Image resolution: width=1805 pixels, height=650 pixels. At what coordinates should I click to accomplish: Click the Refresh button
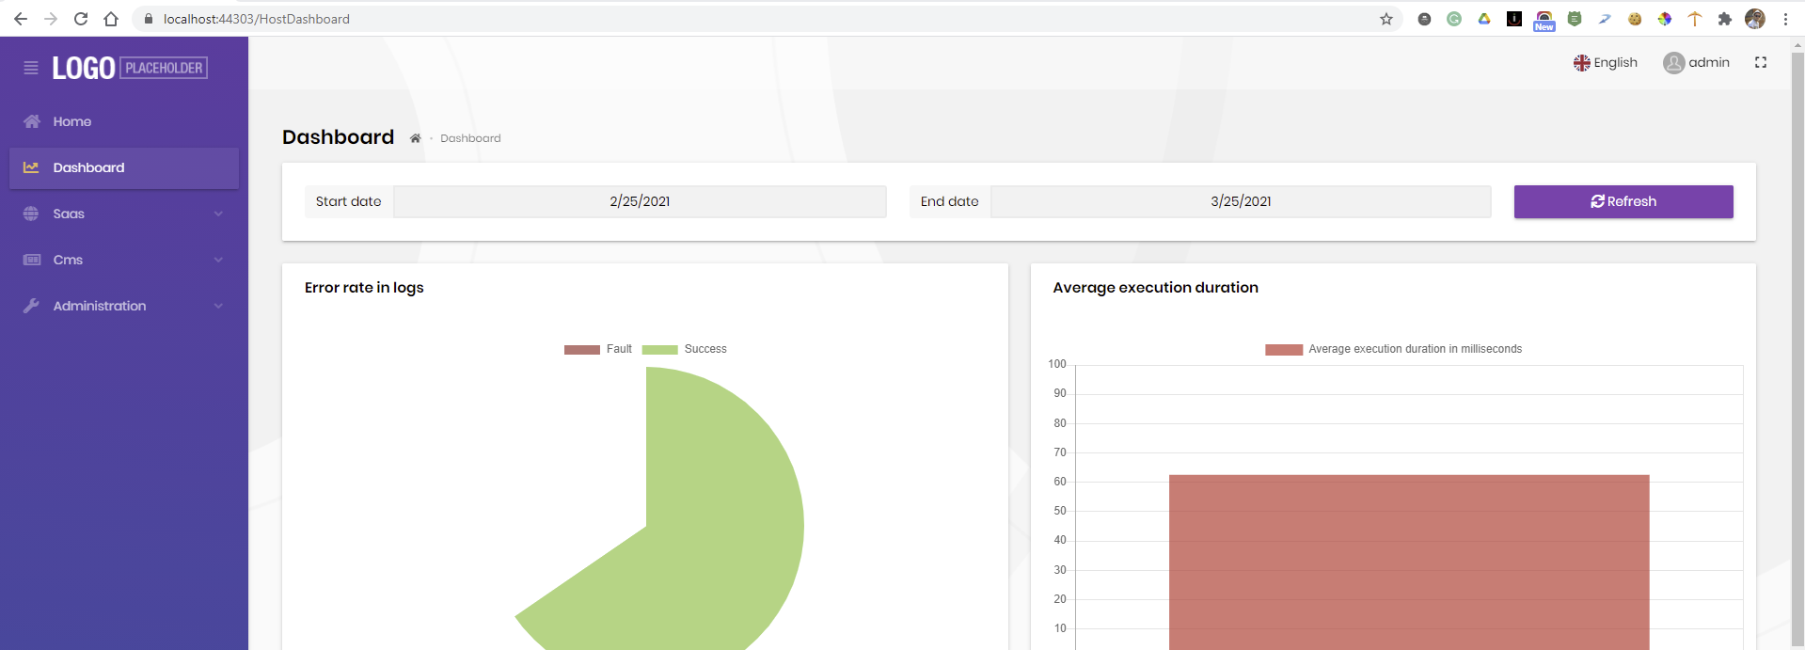1623,202
